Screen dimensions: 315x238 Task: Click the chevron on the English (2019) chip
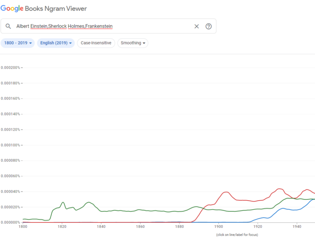(70, 43)
